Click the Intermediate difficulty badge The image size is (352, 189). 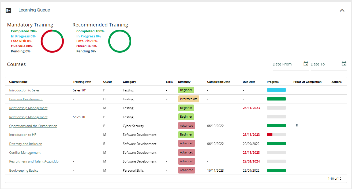tap(189, 99)
